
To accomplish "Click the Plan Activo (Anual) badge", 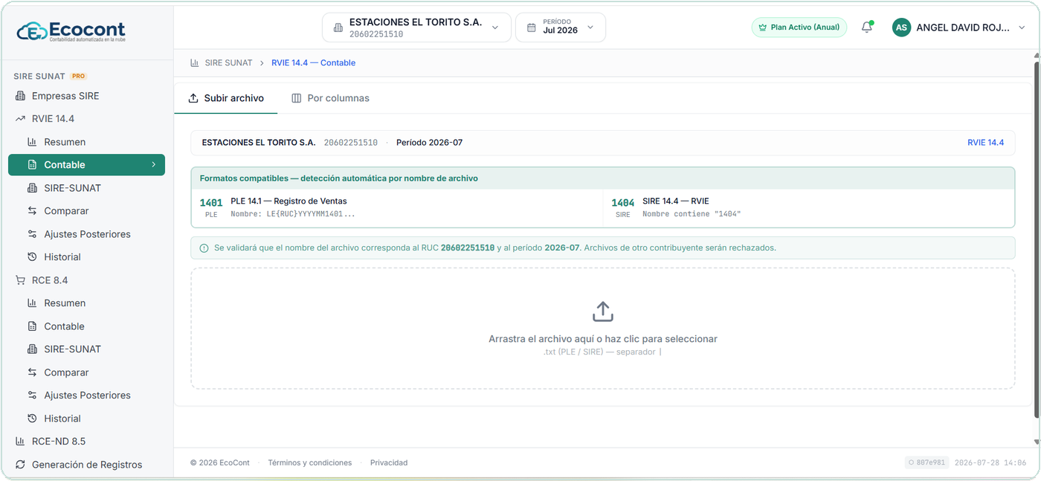I will click(x=799, y=28).
